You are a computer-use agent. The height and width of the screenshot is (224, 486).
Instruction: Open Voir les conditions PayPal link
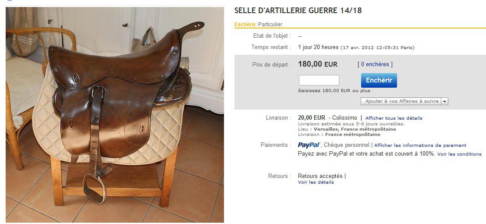click(x=459, y=154)
